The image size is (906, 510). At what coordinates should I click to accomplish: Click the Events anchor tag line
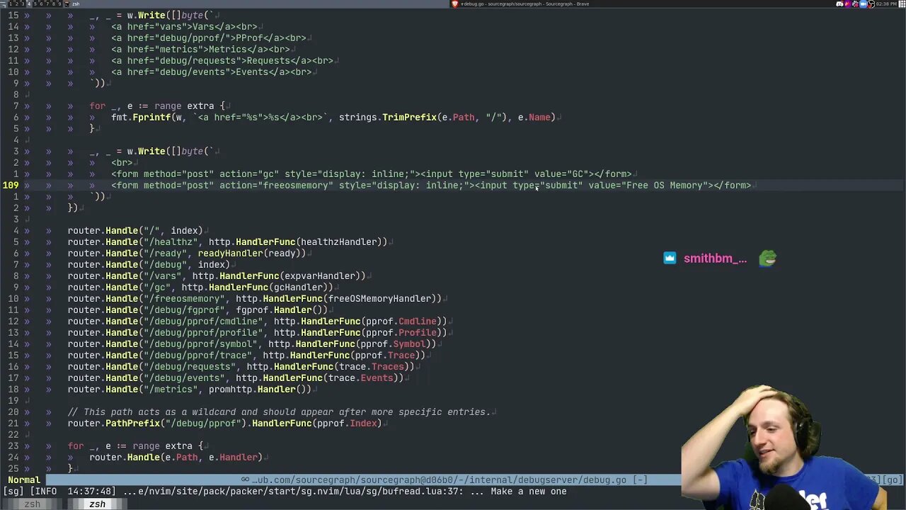click(211, 72)
